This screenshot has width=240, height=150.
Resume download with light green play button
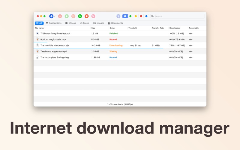(67, 16)
